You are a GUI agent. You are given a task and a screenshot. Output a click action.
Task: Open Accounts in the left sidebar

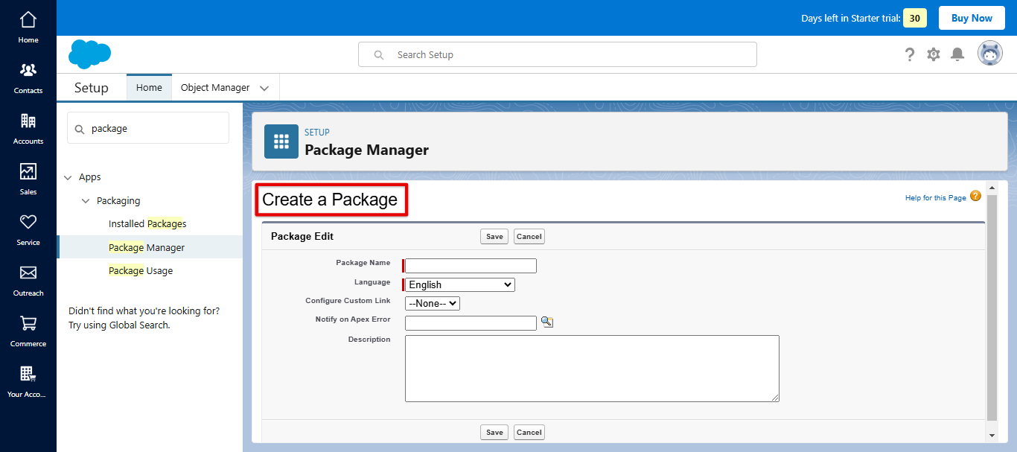click(28, 128)
